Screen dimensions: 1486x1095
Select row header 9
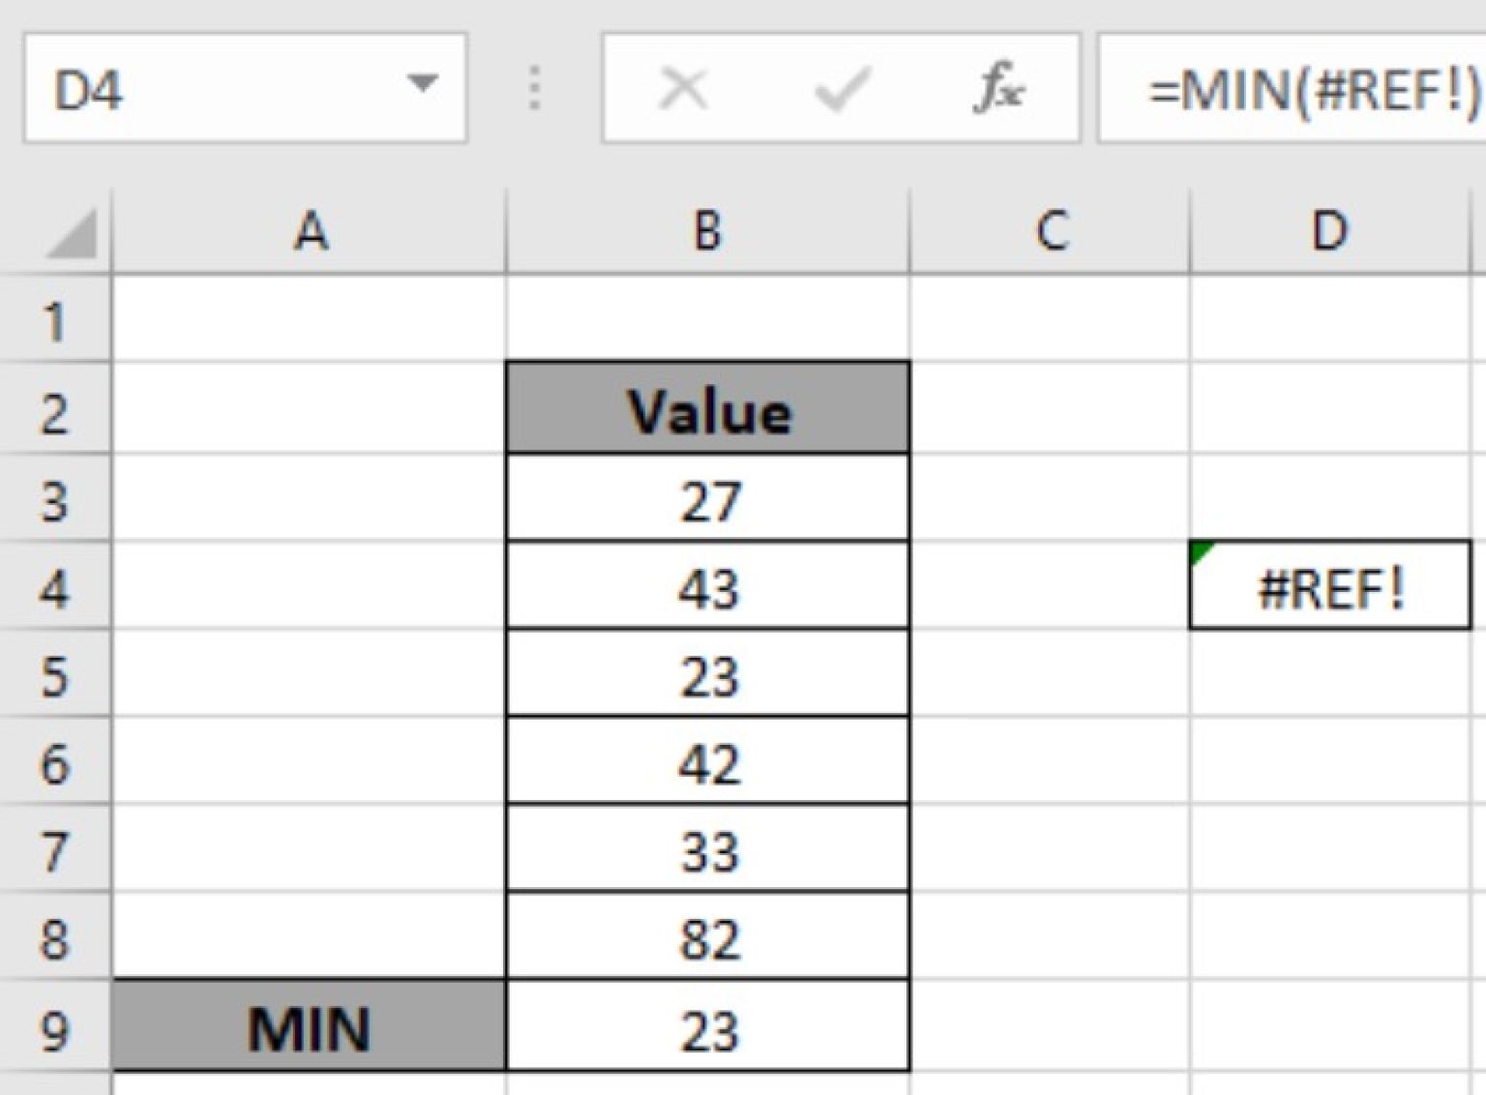55,1028
